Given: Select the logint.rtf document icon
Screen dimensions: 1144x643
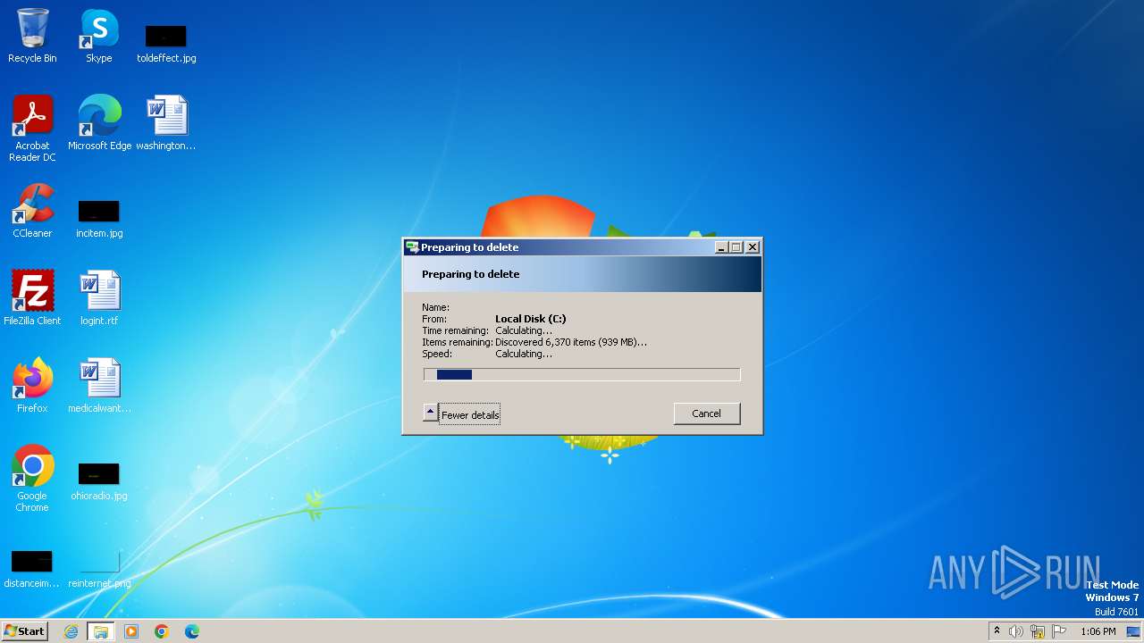Looking at the screenshot, I should 98,298.
